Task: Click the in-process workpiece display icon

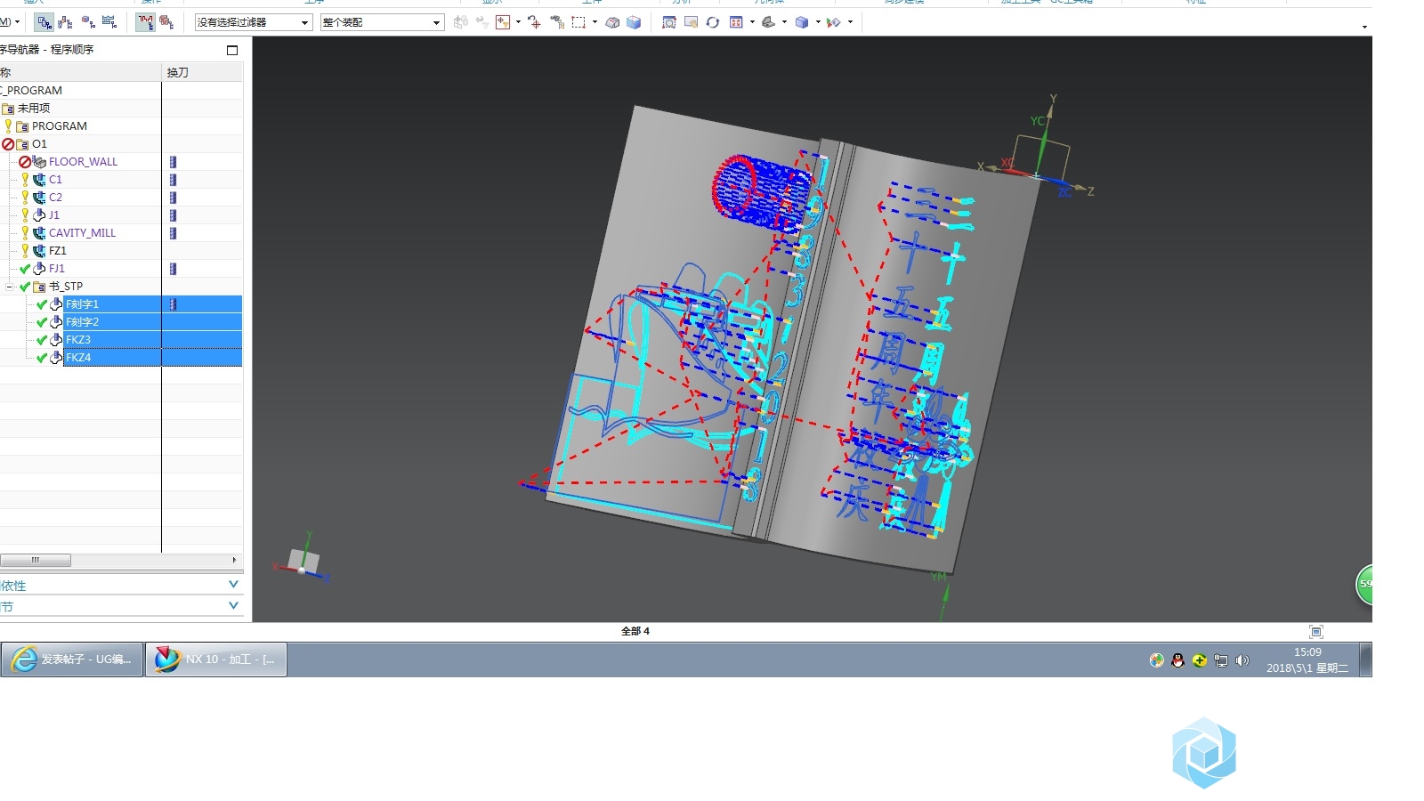Action: (x=166, y=22)
